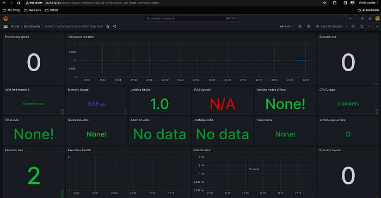Click the Jenkins queue size panel title

point(332,120)
